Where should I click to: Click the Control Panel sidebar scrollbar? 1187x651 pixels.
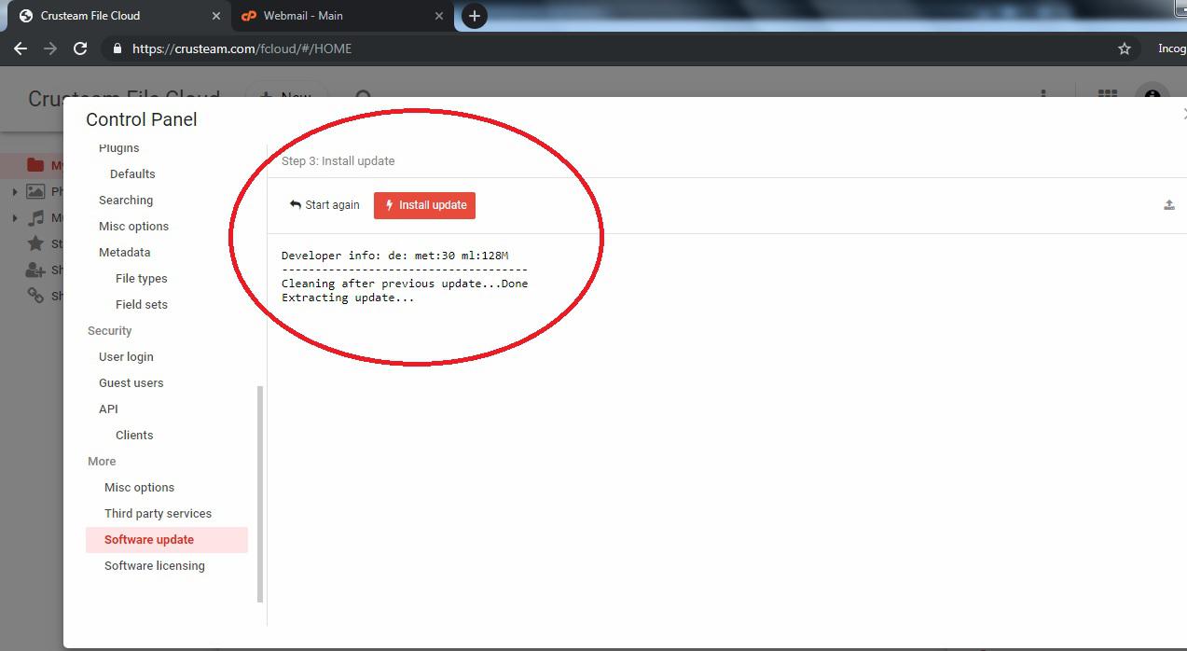(x=260, y=494)
